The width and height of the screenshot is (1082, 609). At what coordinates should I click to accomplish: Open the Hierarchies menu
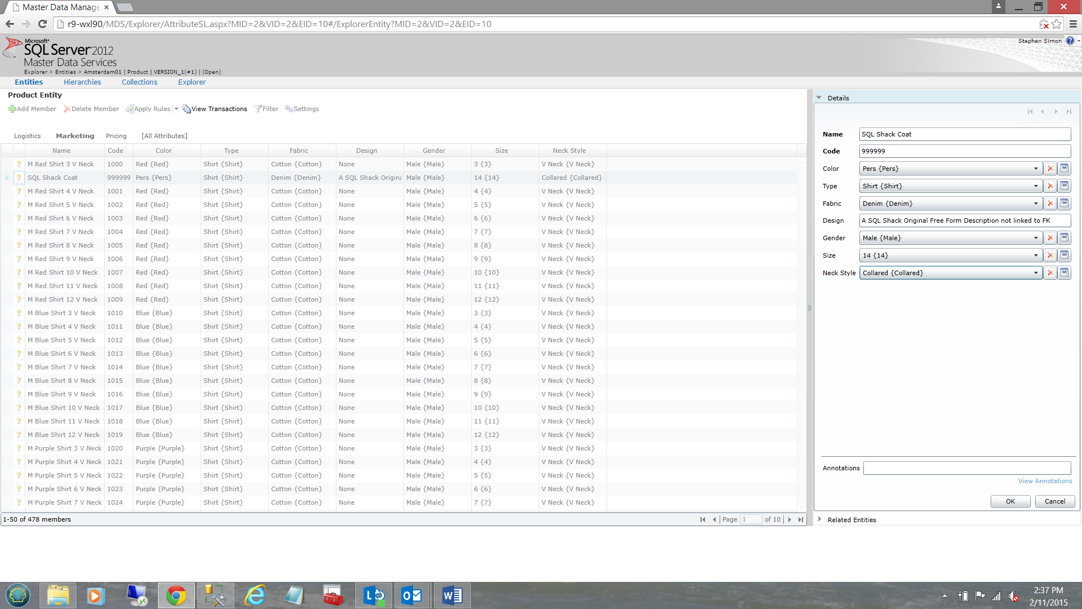(82, 82)
